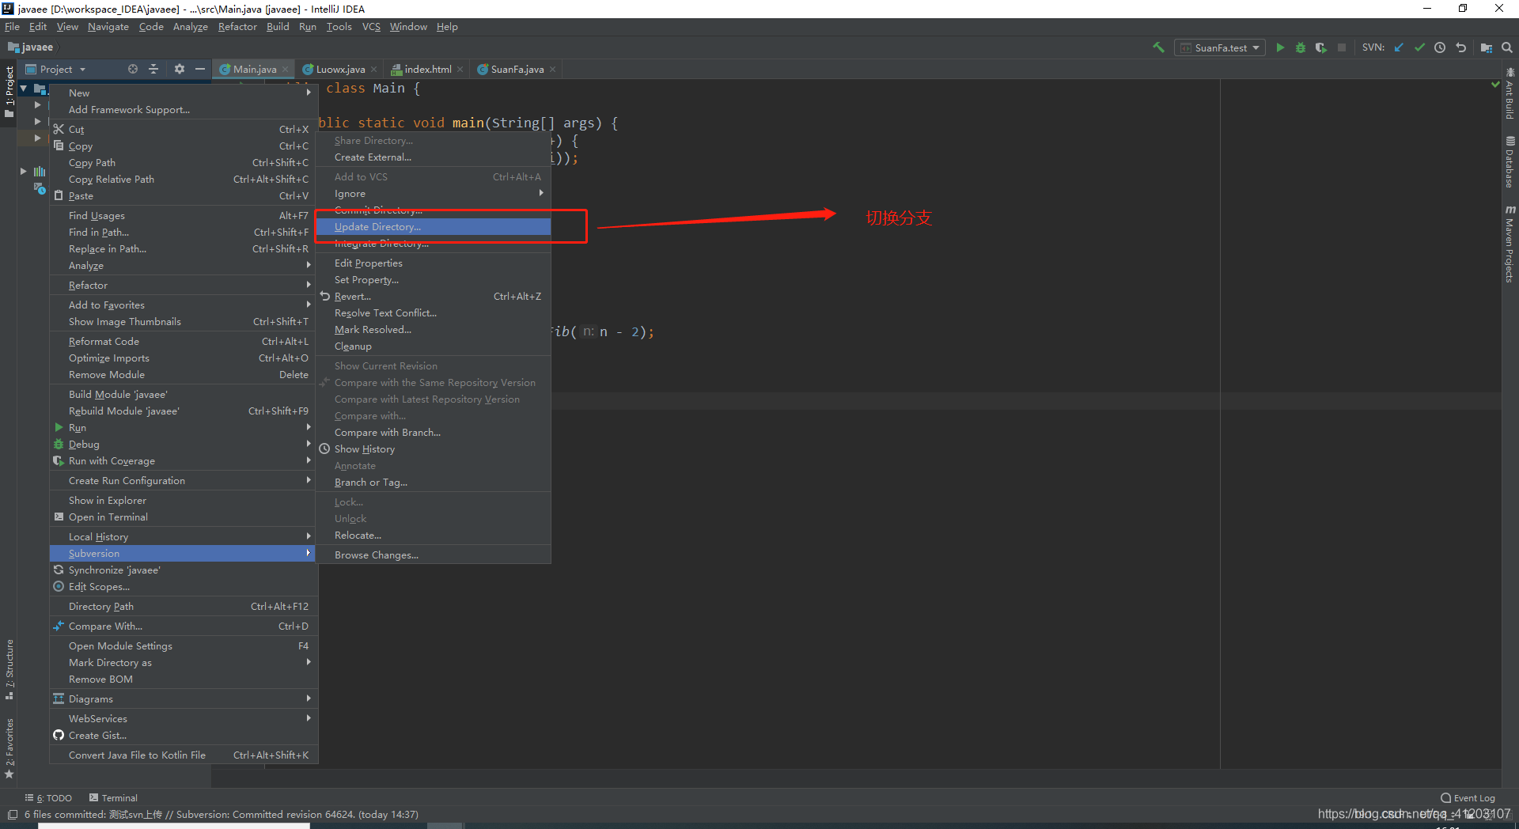Click the green inspection checkmark in editor corner

[1495, 84]
